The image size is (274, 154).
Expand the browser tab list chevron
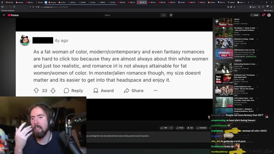click(x=253, y=3)
